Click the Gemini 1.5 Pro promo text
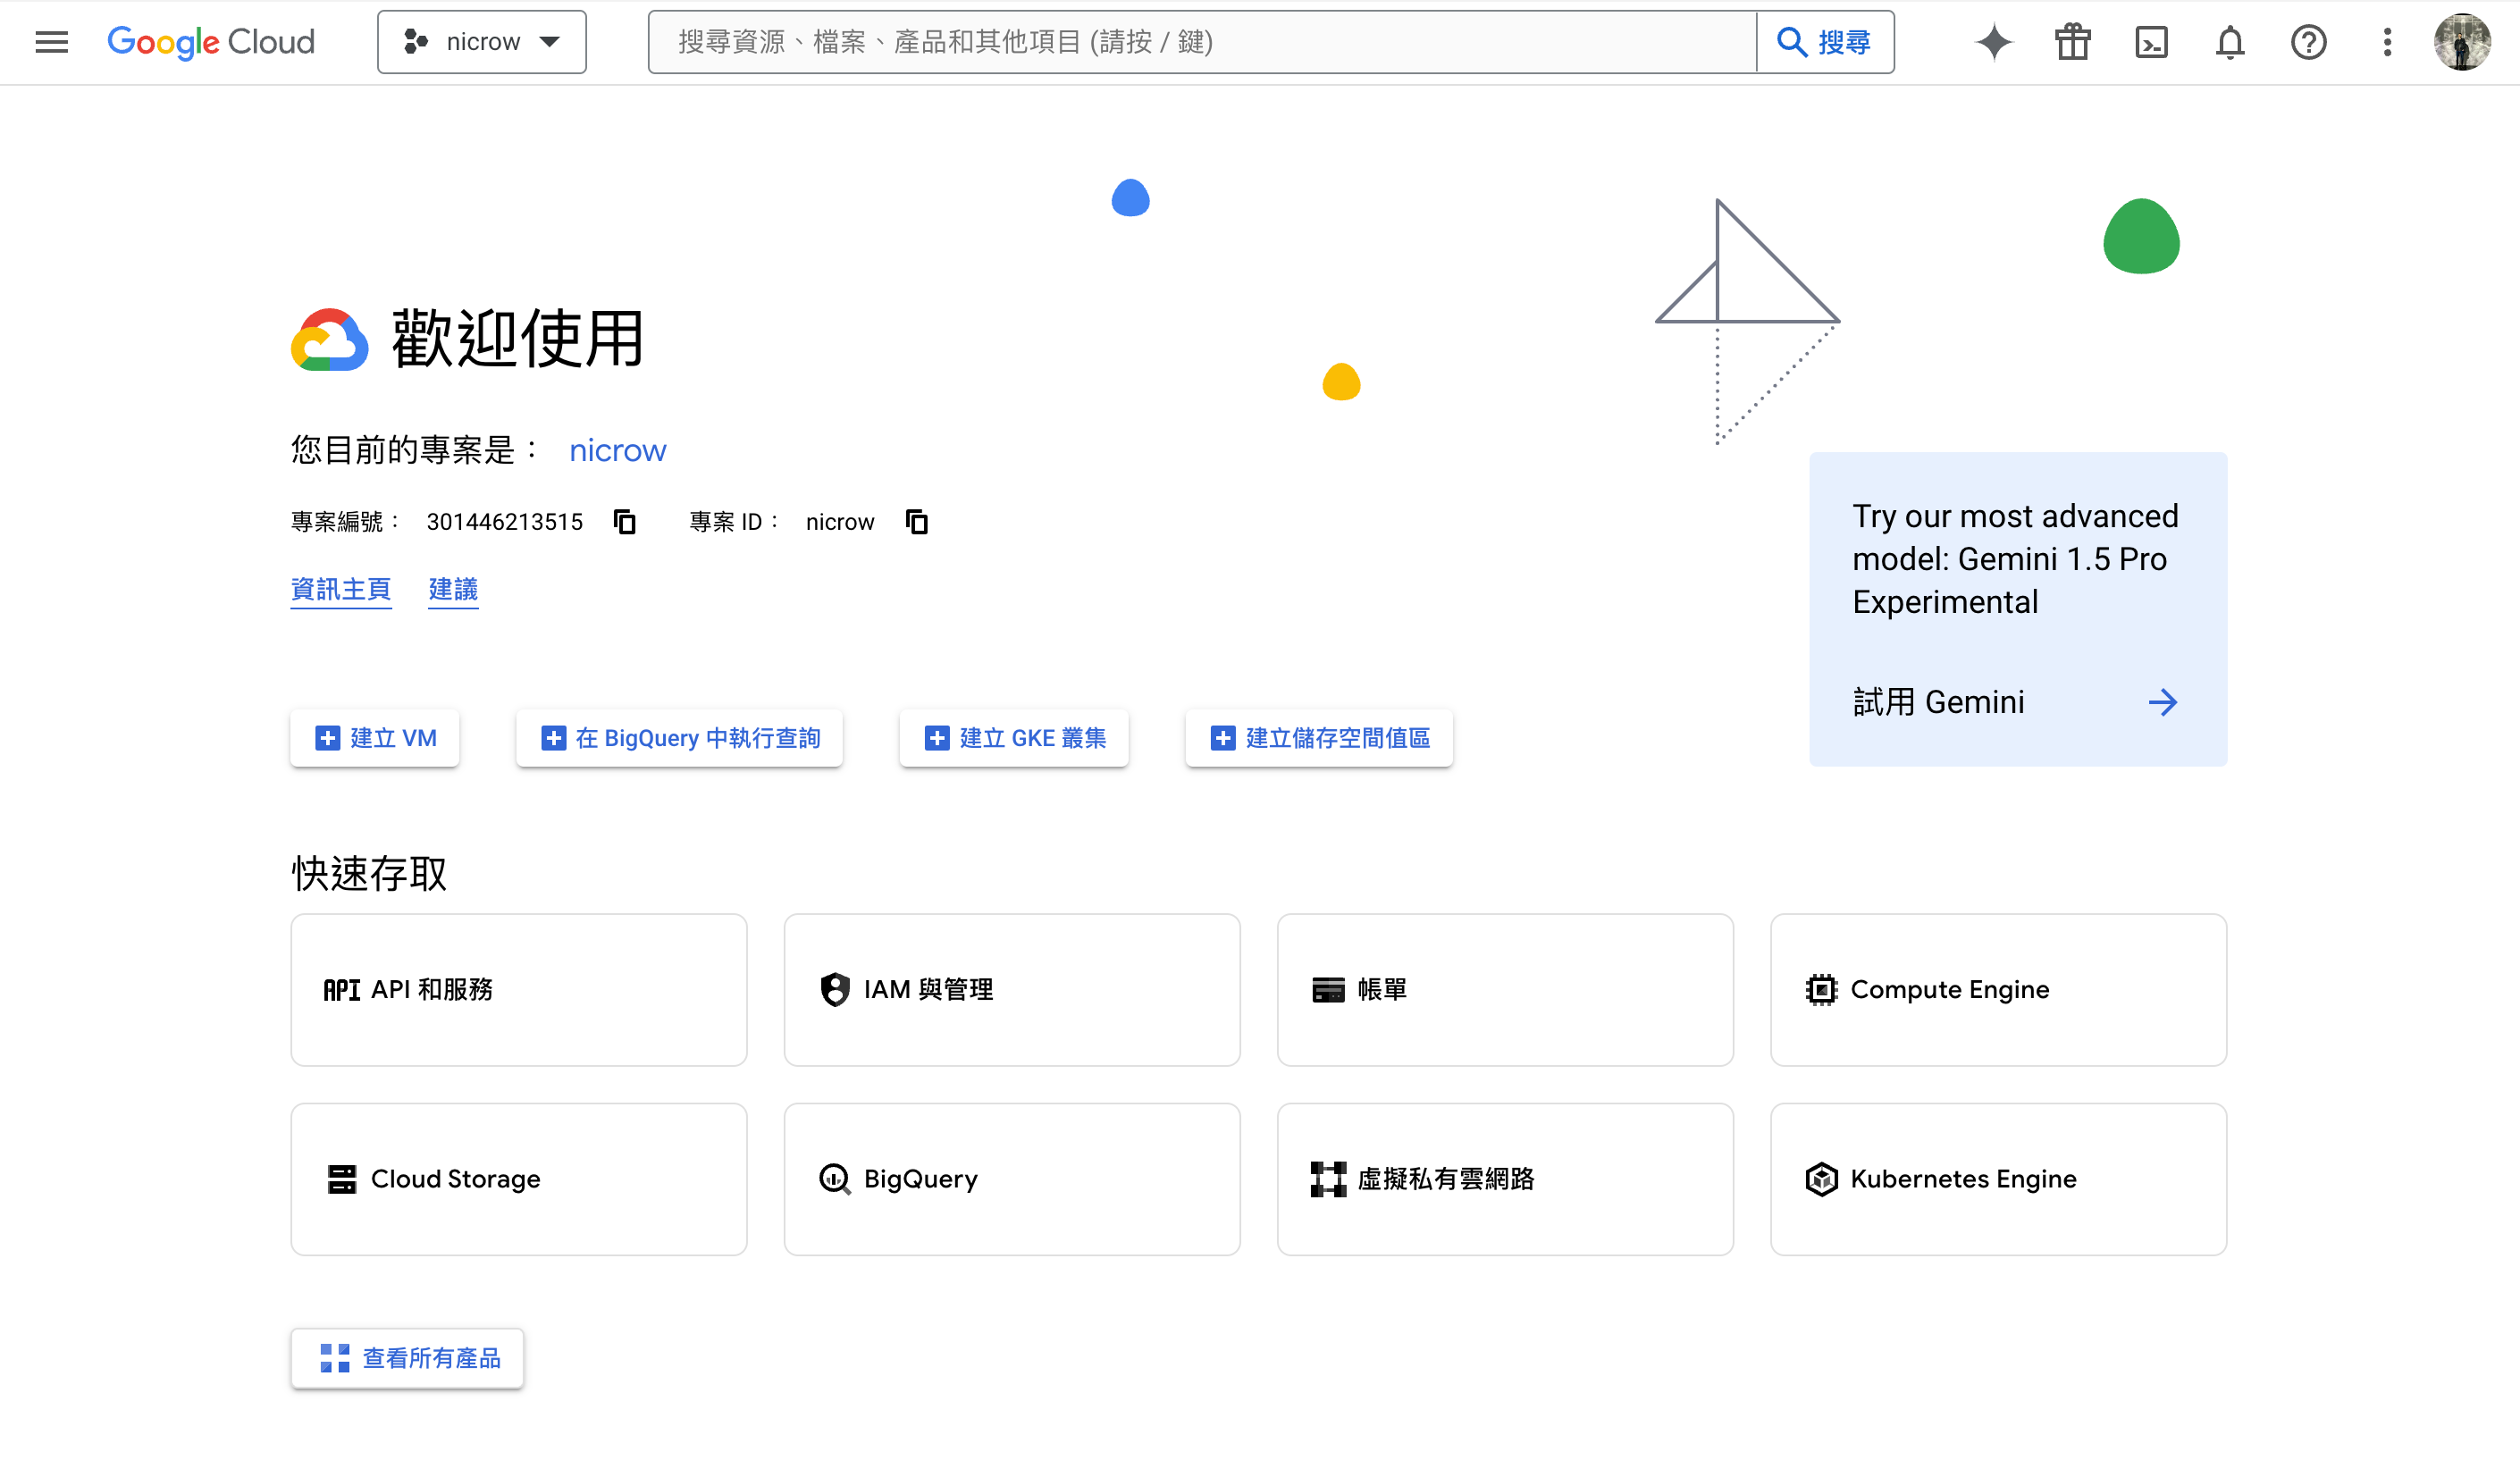Image resolution: width=2520 pixels, height=1460 pixels. tap(2015, 559)
